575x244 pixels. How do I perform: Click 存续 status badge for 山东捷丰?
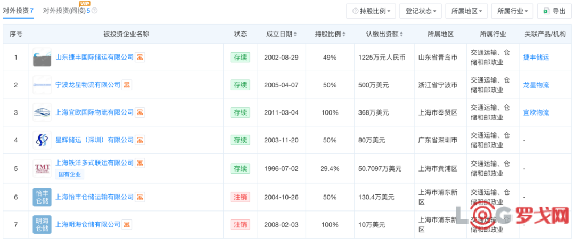[240, 57]
